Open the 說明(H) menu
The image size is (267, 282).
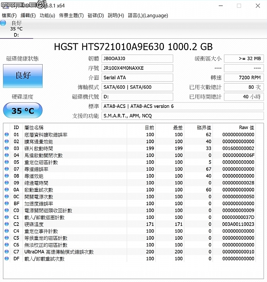116,16
